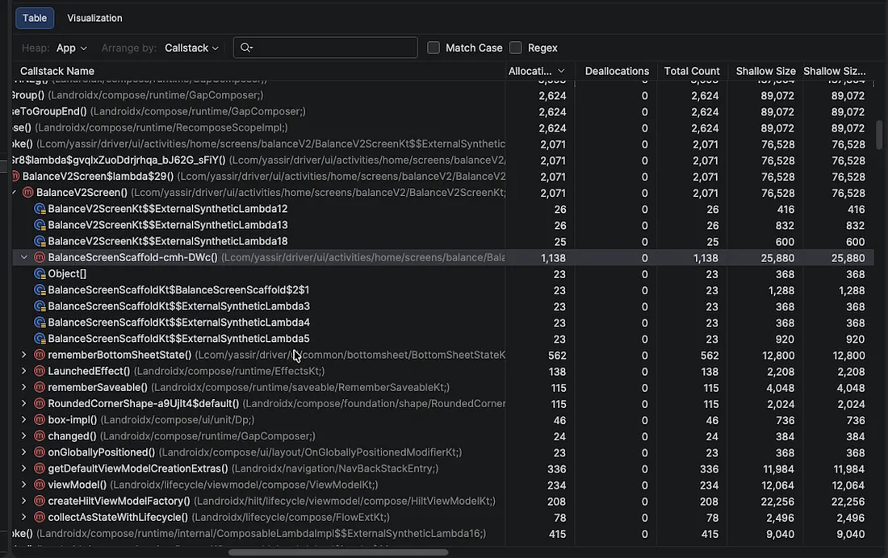
Task: Open the Visualization tab
Action: click(x=94, y=18)
